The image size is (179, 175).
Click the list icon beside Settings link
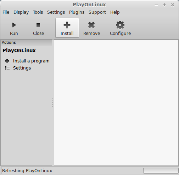pyautogui.click(x=7, y=68)
